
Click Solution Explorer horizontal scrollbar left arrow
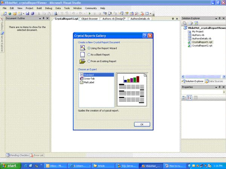click(x=183, y=77)
